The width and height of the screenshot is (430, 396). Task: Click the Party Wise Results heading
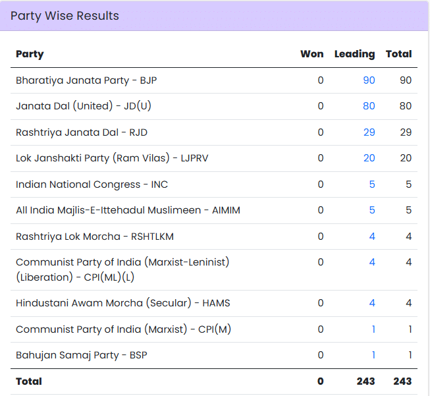point(65,16)
